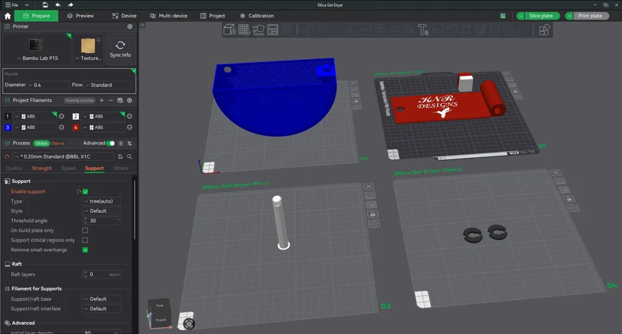This screenshot has height=334, width=622.
Task: Collapse sidebar with the small arrow icon
Action: click(142, 25)
